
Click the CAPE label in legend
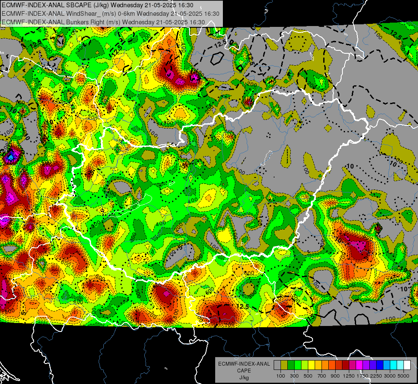tap(244, 371)
